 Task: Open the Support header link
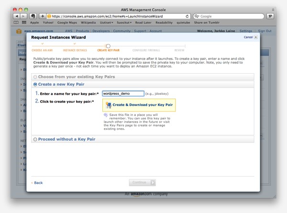[140, 31]
